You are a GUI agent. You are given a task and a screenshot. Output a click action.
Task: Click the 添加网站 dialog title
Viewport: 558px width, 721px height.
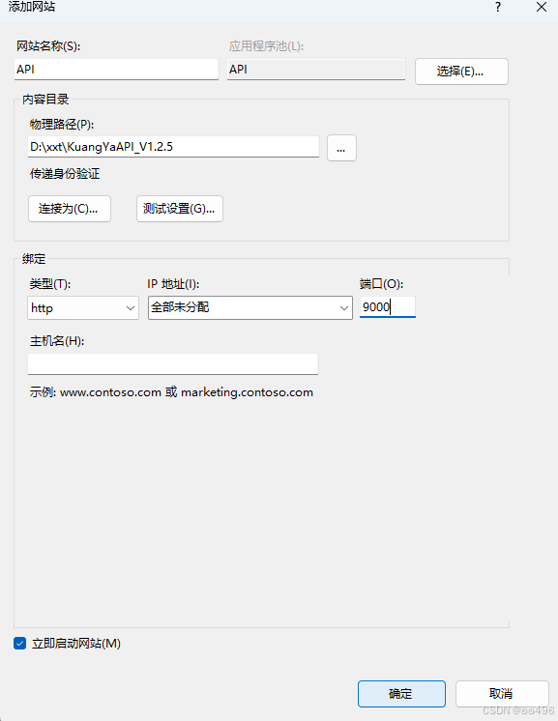tap(32, 7)
